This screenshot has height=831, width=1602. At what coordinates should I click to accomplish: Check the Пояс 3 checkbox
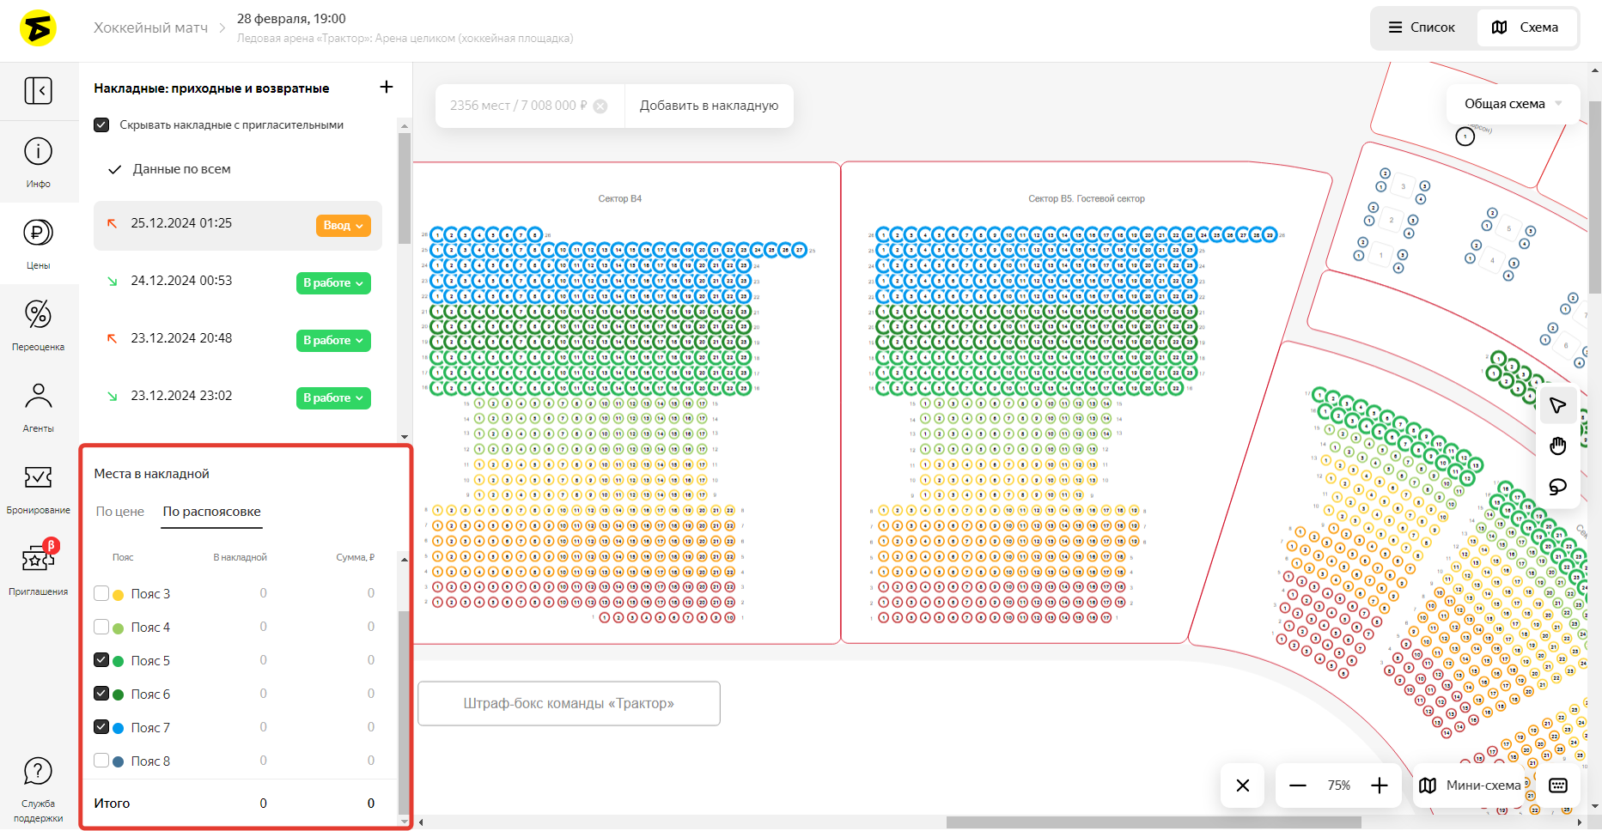click(x=101, y=593)
